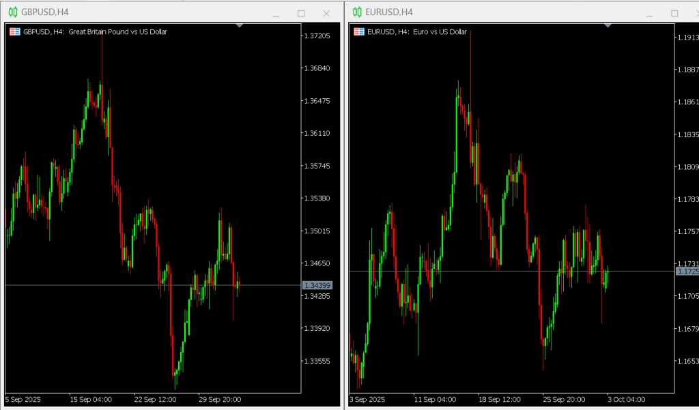The width and height of the screenshot is (699, 410).
Task: Click the 1.36840 level on the GBPUSD price scale
Action: click(x=316, y=68)
